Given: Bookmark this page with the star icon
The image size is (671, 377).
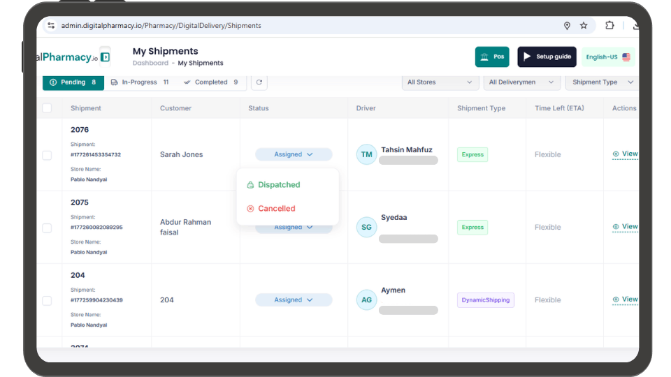Looking at the screenshot, I should pos(584,26).
